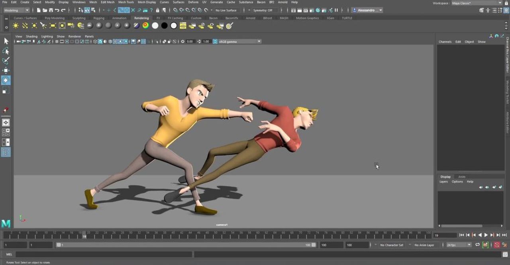Jump to the end of playback range
Screen dimensions: 510x265
coord(504,235)
